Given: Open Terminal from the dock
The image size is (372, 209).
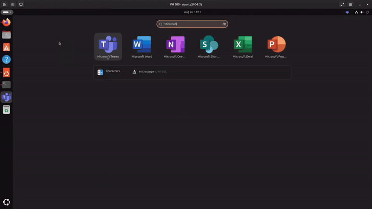Looking at the screenshot, I should click(7, 85).
